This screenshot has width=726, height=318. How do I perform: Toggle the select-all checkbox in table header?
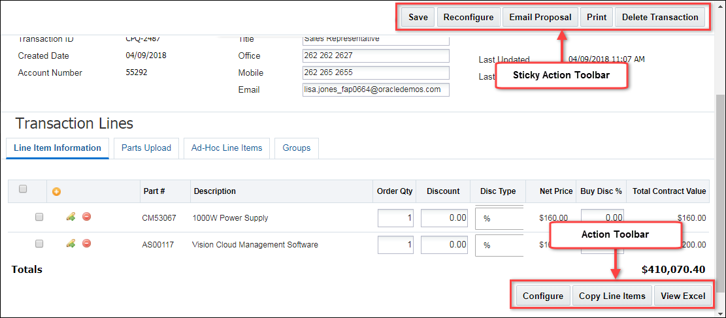point(23,189)
